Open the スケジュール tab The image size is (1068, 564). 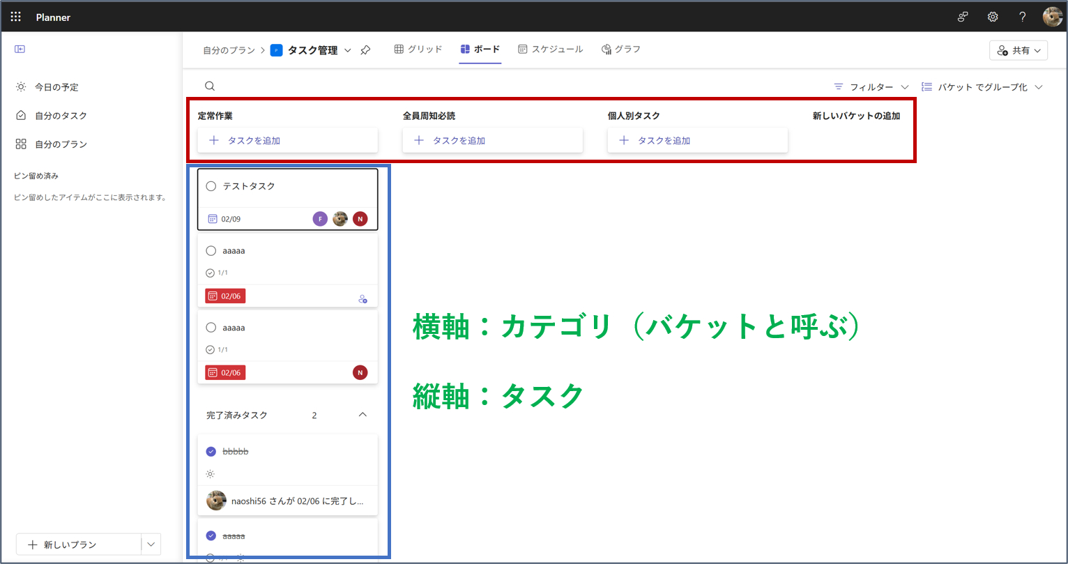(x=551, y=49)
